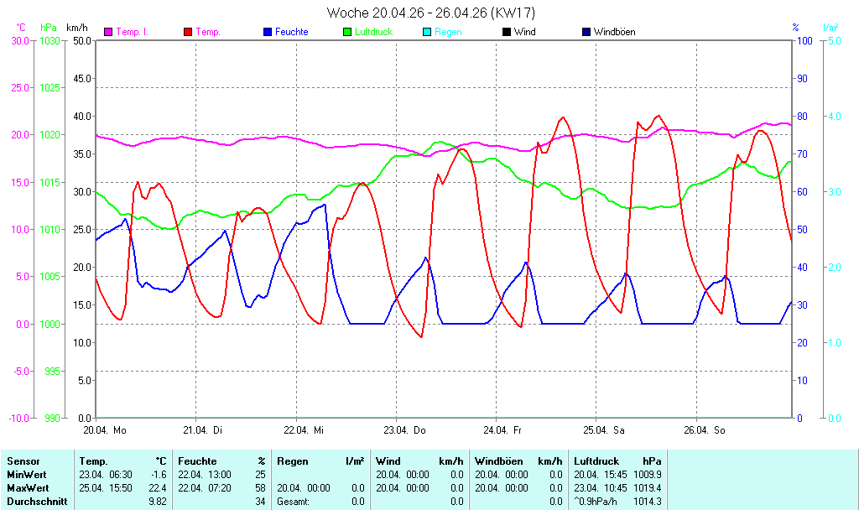The width and height of the screenshot is (859, 510).
Task: Click the l/m² axis unit label at top right
Action: pos(830,28)
